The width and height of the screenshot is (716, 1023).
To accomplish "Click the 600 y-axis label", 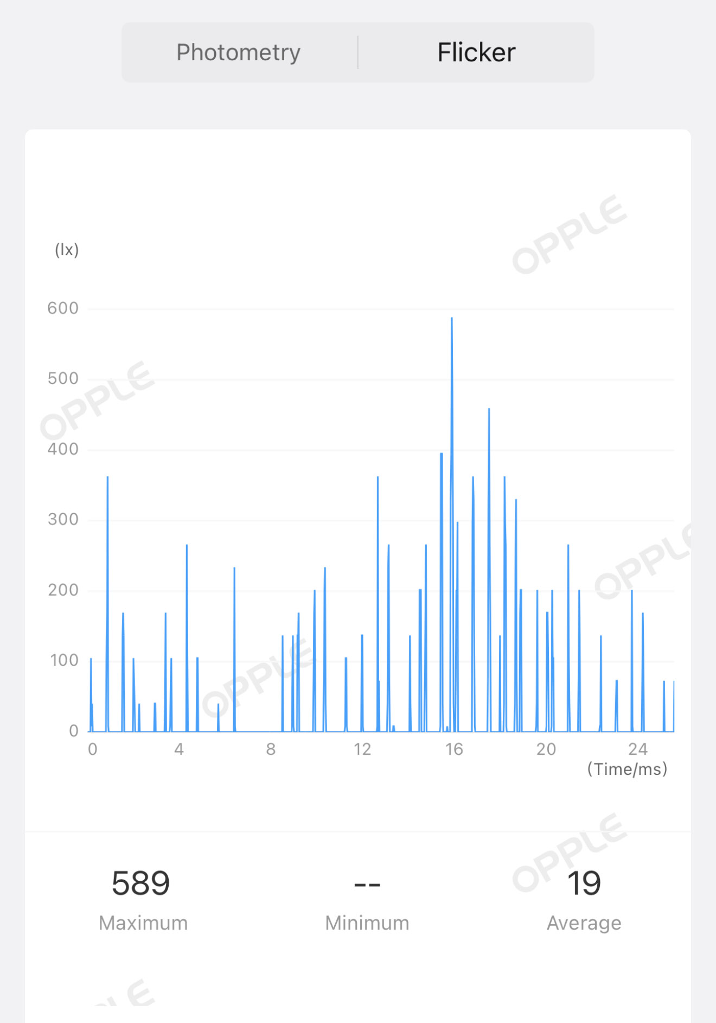I will 63,308.
